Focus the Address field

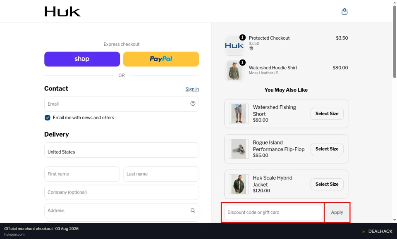point(122,211)
